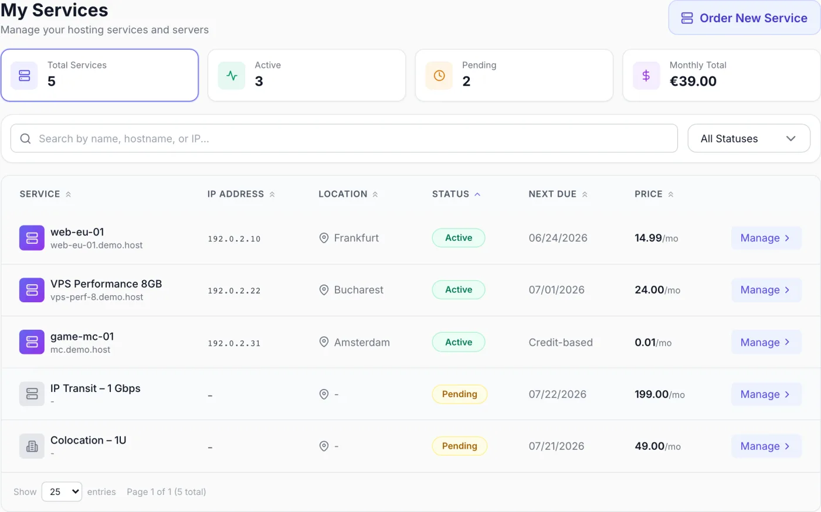Click due date 07/22/2026
The height and width of the screenshot is (512, 821).
coord(557,394)
